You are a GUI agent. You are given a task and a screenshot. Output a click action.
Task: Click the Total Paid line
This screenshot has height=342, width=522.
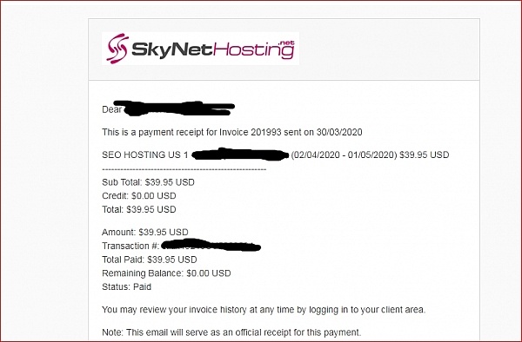click(x=150, y=260)
